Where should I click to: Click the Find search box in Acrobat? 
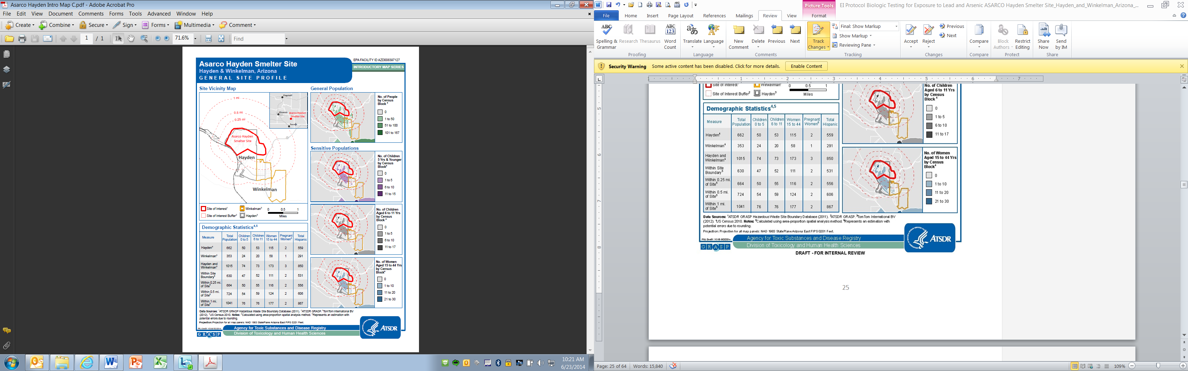click(x=257, y=39)
